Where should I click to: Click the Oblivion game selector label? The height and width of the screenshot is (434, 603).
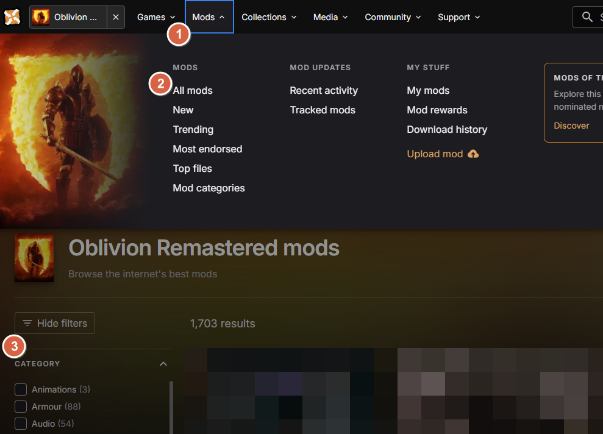click(76, 17)
